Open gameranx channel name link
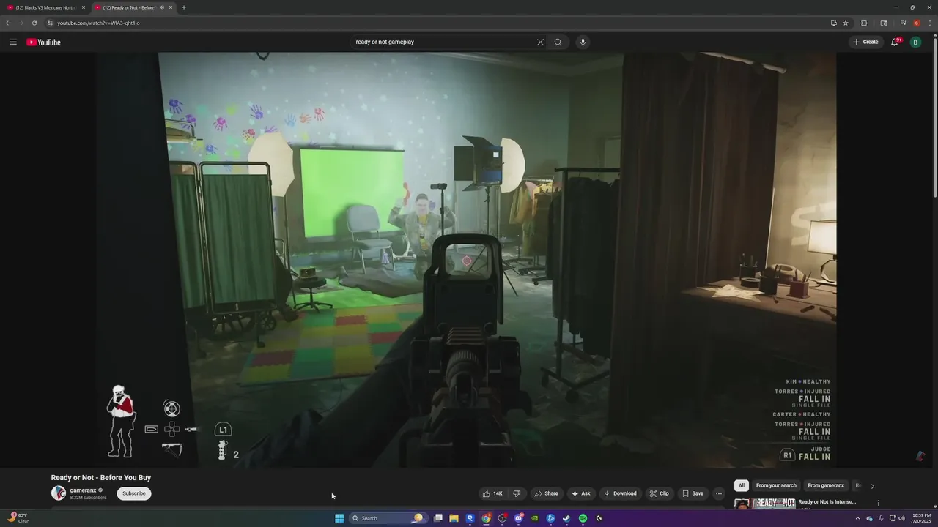 [83, 490]
